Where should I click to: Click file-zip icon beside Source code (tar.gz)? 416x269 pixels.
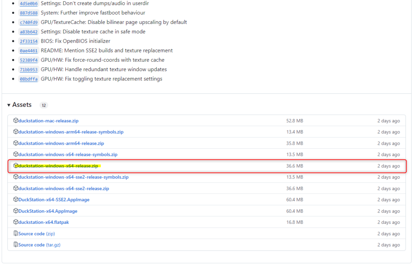pyautogui.click(x=16, y=244)
